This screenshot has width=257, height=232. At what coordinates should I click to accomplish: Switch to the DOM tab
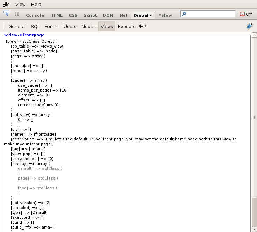[x=108, y=15]
